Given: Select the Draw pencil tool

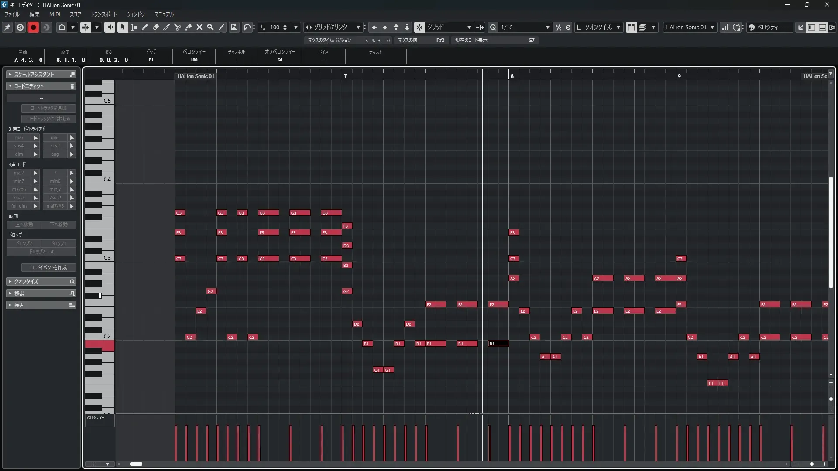Looking at the screenshot, I should point(145,27).
